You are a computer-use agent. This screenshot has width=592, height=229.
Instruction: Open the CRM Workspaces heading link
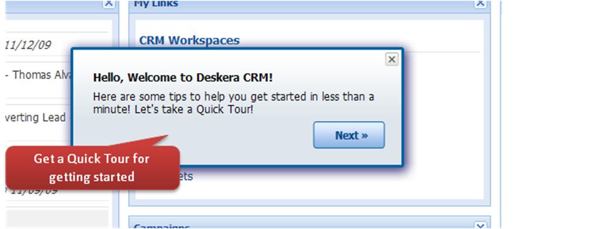click(189, 40)
